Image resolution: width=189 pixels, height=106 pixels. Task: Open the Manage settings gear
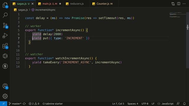[x=5, y=96]
